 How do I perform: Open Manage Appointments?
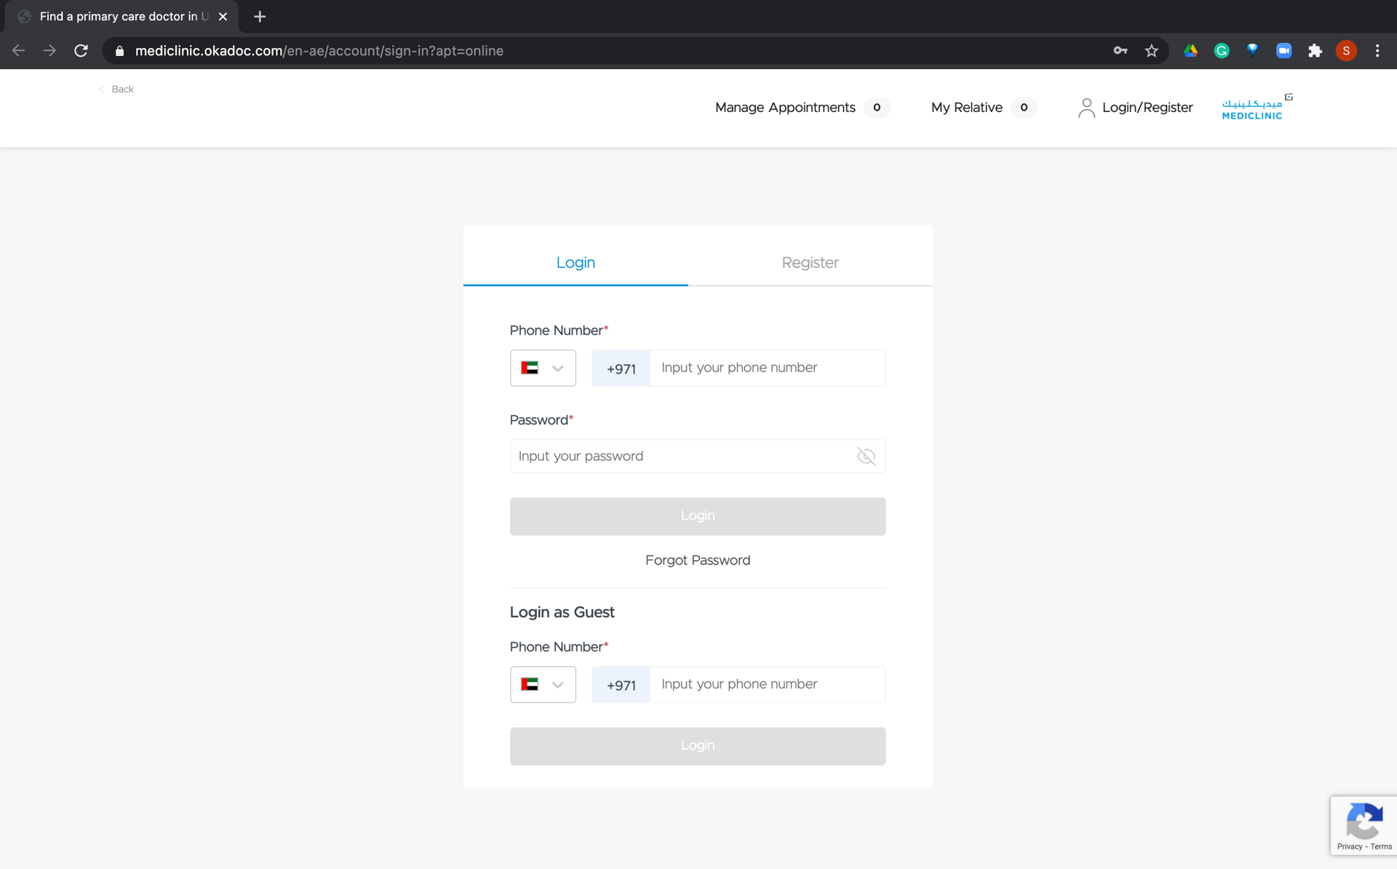(785, 108)
